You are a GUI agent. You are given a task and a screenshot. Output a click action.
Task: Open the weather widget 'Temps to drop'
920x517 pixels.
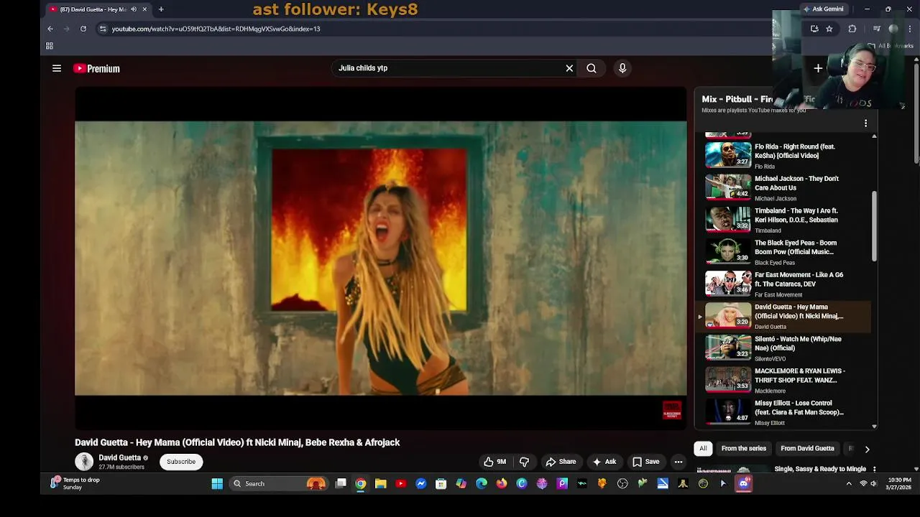[x=75, y=484]
